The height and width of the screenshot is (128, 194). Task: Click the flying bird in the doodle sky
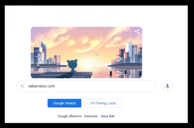97,55
